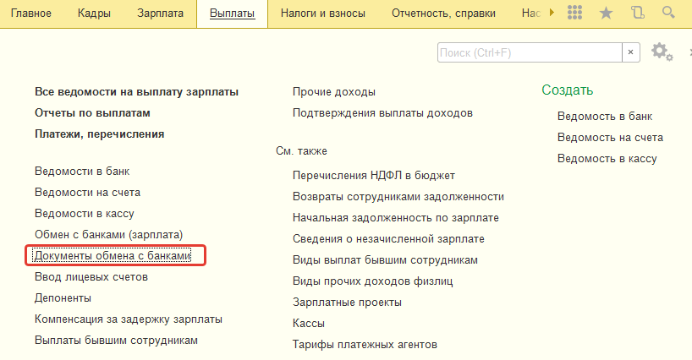
Task: Open Подтверждения выплаты доходов
Action: tap(382, 112)
